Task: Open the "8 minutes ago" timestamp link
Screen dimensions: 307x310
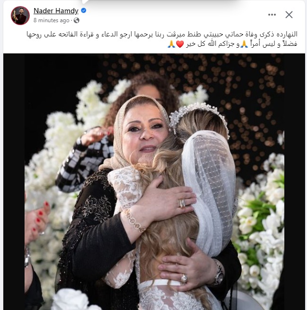Action: [51, 20]
